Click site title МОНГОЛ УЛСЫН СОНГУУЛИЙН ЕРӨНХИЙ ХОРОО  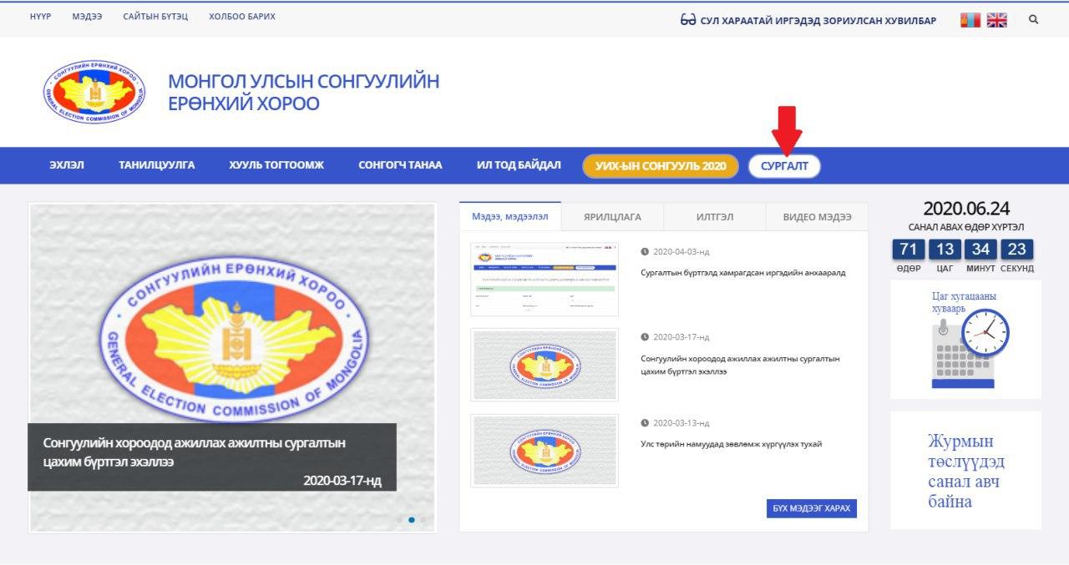[x=303, y=93]
